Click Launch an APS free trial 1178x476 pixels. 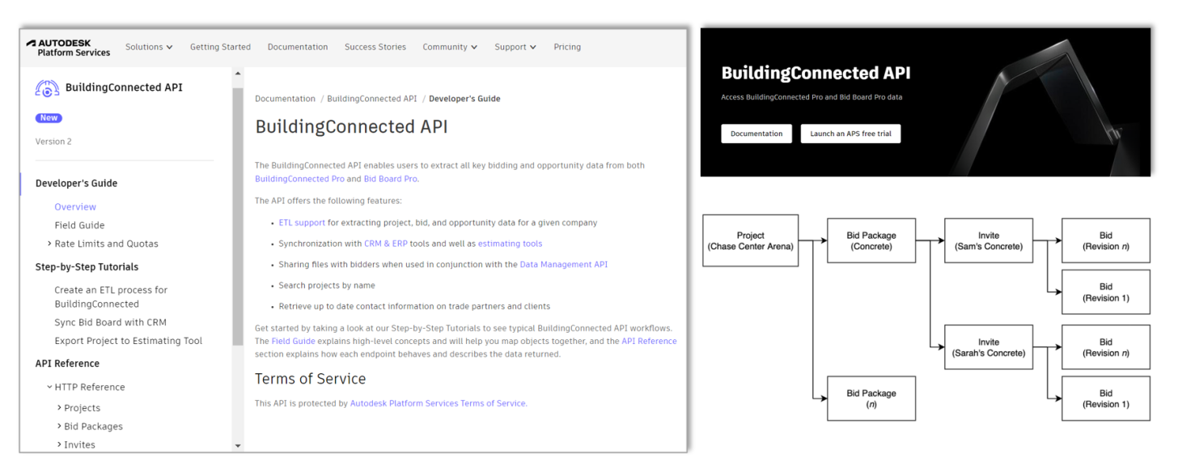coord(850,134)
